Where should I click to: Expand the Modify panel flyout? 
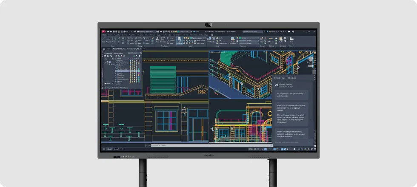(140, 46)
